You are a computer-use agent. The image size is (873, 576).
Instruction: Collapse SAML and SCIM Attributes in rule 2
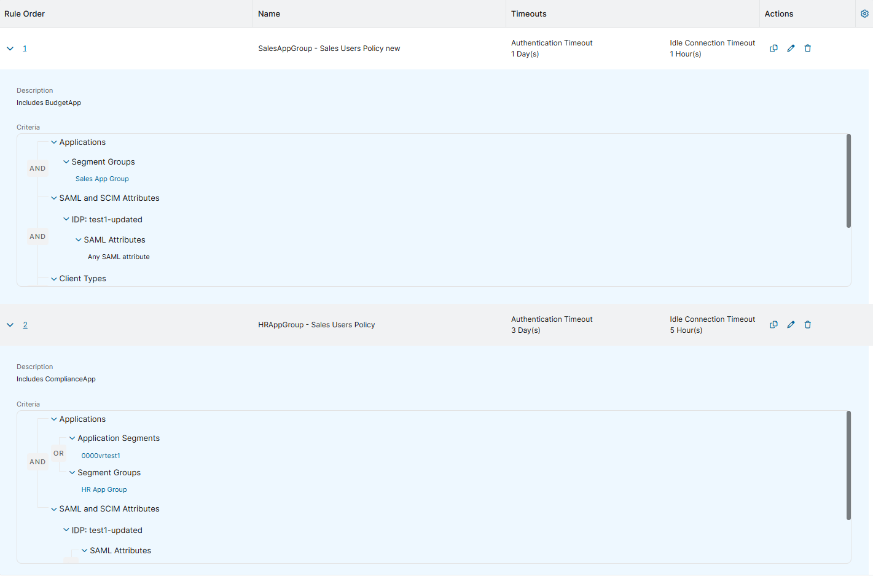pyautogui.click(x=54, y=509)
